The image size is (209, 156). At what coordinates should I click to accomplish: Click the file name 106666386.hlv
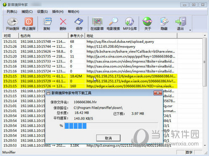[x=85, y=102]
